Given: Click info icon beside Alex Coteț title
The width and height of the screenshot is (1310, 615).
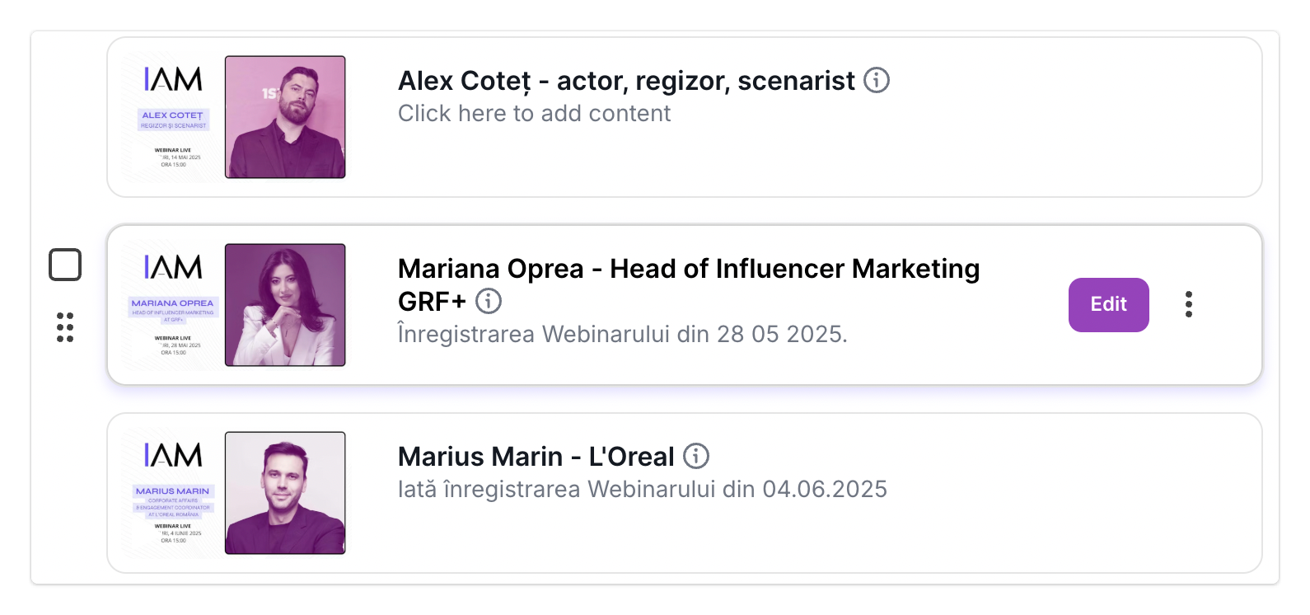Looking at the screenshot, I should click(x=877, y=81).
